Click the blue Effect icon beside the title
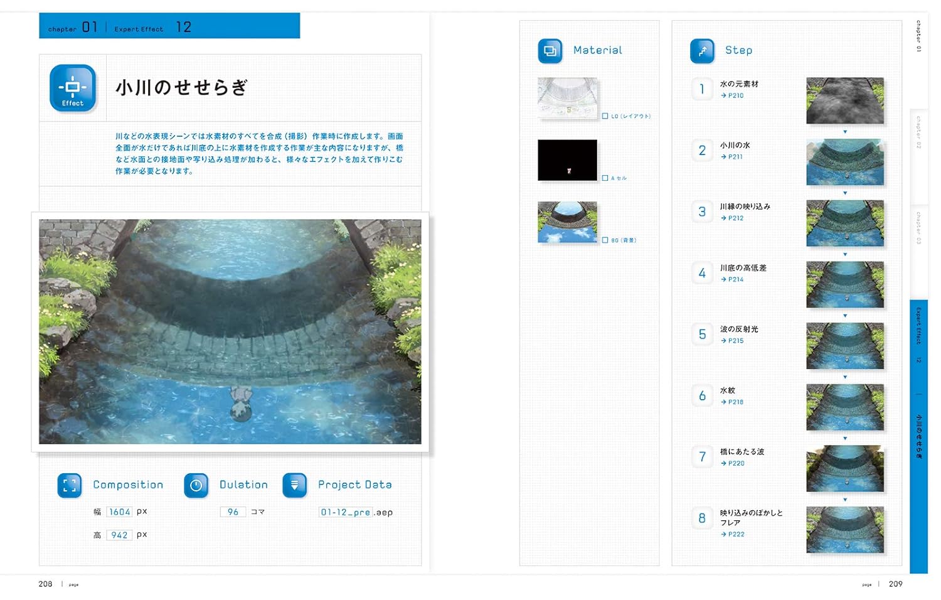Screen dimensions: 941x600 click(x=73, y=88)
